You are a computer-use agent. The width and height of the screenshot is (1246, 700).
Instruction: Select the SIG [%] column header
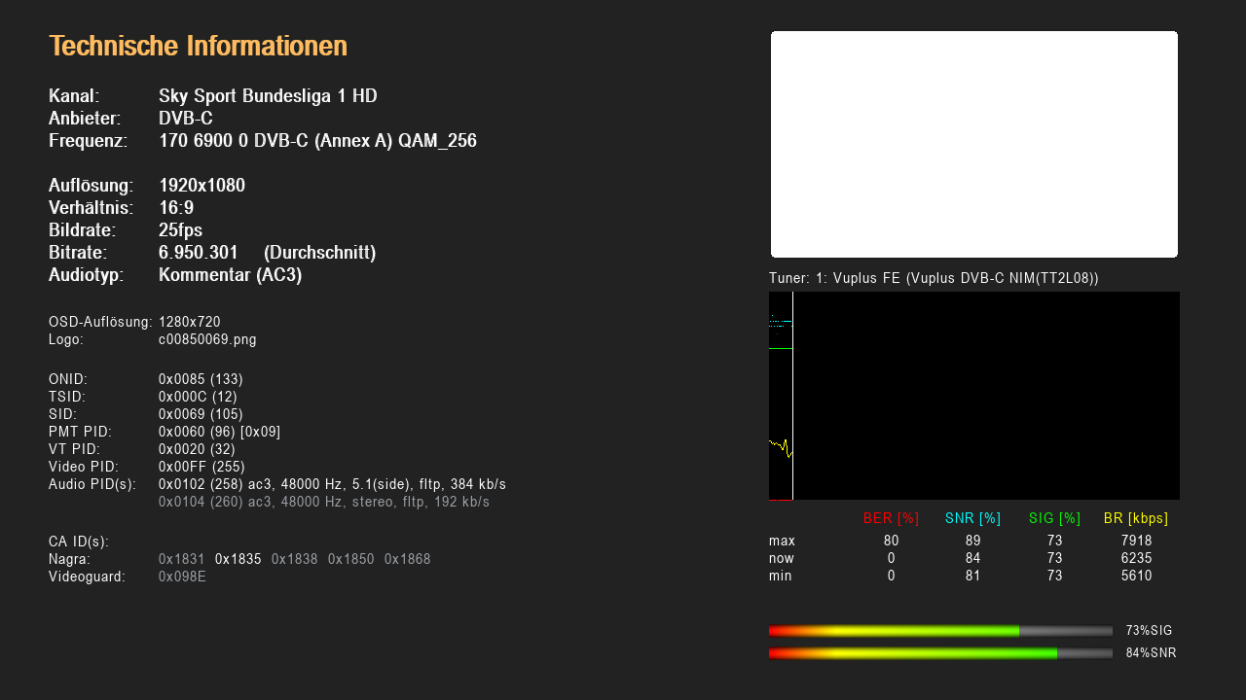tap(1054, 518)
